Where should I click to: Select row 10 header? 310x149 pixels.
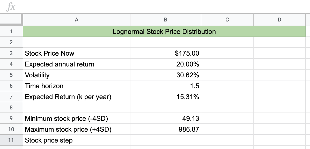click(x=11, y=129)
